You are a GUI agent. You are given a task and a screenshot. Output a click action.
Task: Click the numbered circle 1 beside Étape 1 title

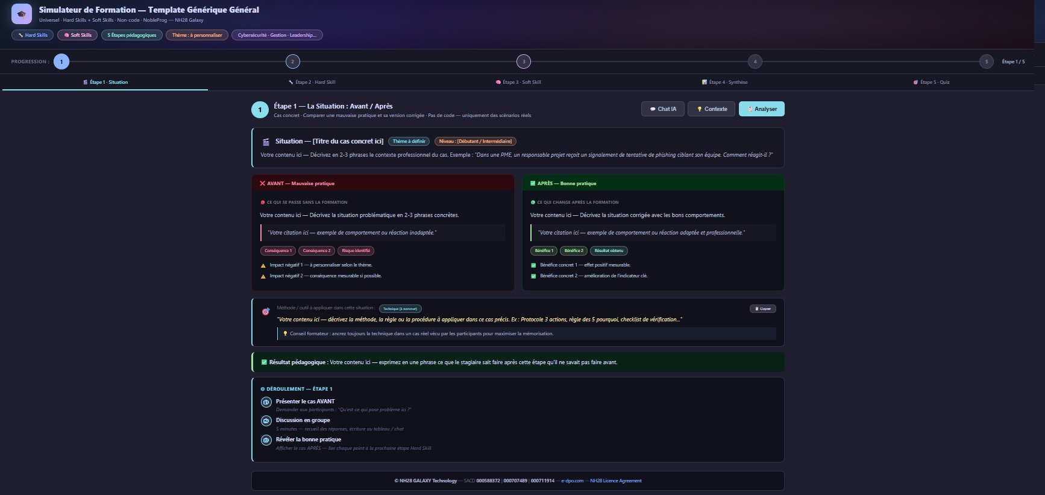260,110
